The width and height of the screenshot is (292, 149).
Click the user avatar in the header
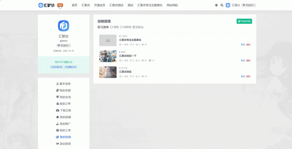pos(228,5)
